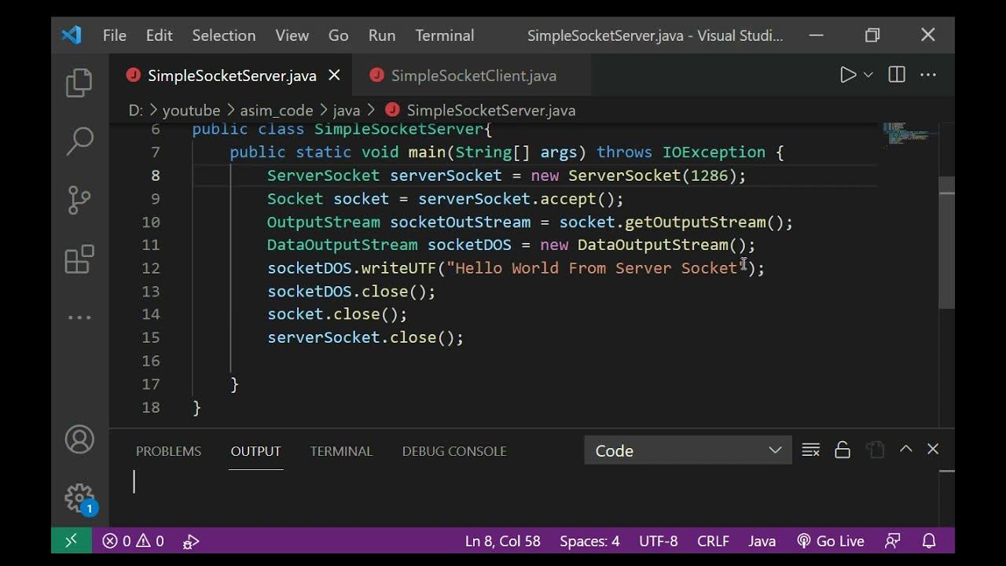
Task: Maximize the panel with chevron up
Action: pyautogui.click(x=905, y=449)
